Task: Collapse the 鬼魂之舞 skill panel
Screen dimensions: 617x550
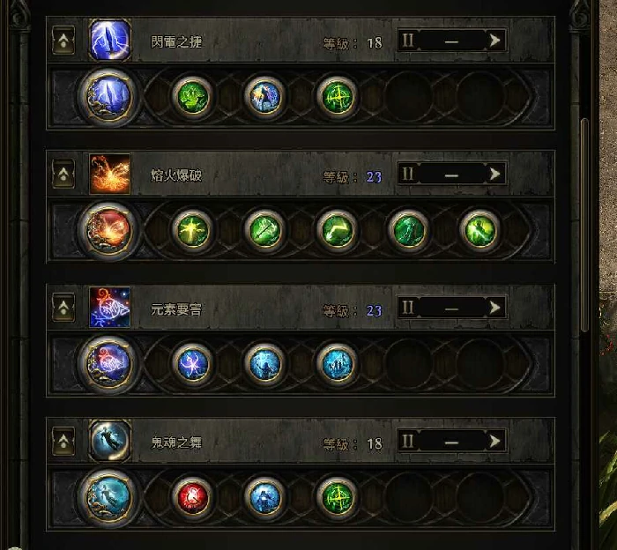Action: (63, 441)
